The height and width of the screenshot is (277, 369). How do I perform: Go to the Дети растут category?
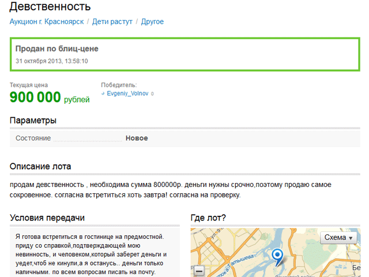pos(113,22)
